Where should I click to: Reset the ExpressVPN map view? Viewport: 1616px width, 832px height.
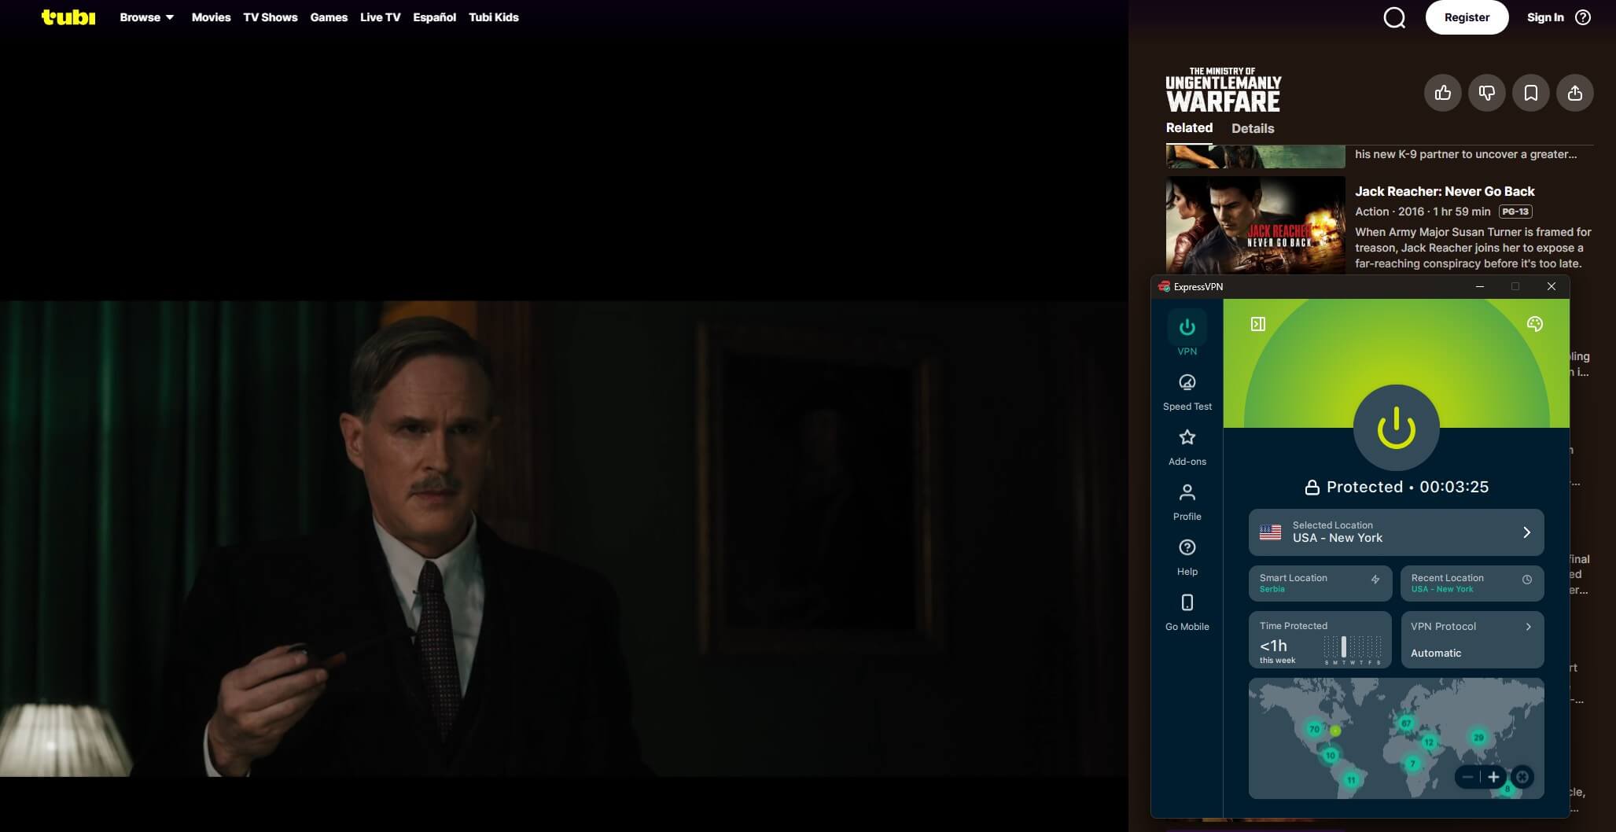point(1522,777)
